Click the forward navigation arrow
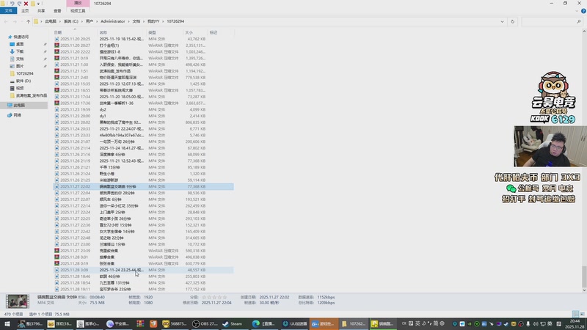The image size is (587, 330). (15, 22)
